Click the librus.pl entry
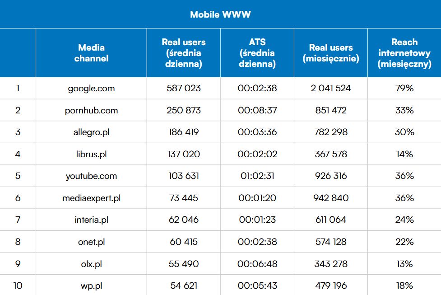The image size is (441, 295). click(x=92, y=154)
